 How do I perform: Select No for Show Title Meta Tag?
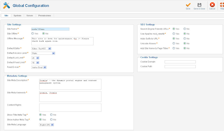[x=51, y=115]
